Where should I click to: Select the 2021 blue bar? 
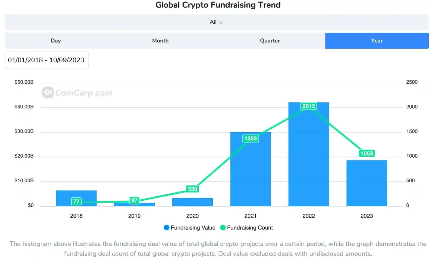[x=250, y=172]
